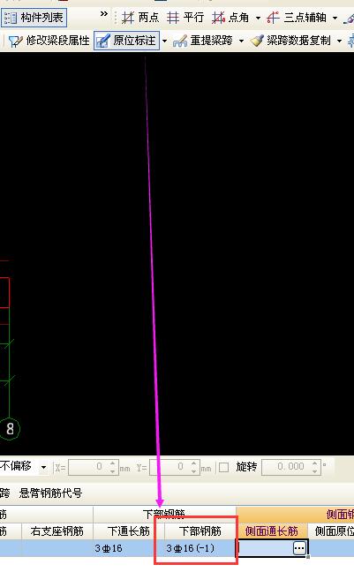This screenshot has width=354, height=587.
Task: Open the dropdown next to 梁跨数据复制
Action: pyautogui.click(x=339, y=41)
